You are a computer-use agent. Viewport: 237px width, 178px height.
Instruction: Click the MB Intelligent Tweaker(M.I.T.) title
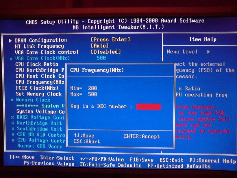coord(118,27)
